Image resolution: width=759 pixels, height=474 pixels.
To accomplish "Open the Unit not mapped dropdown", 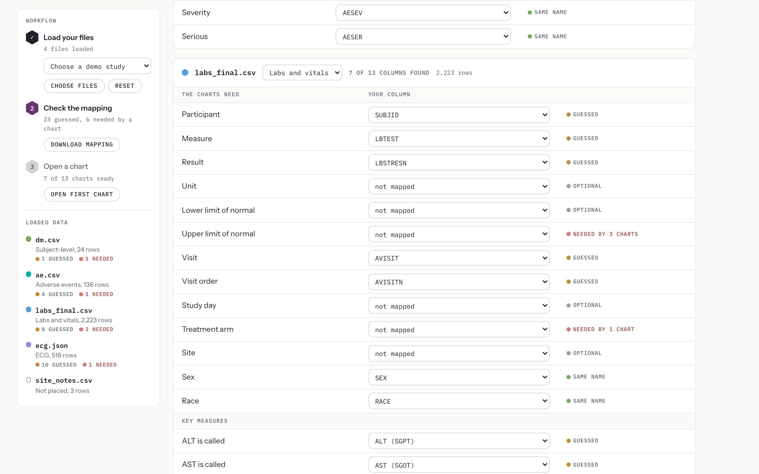I will 459,186.
